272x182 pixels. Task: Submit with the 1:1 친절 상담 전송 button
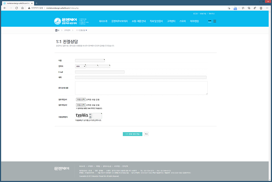[132, 134]
